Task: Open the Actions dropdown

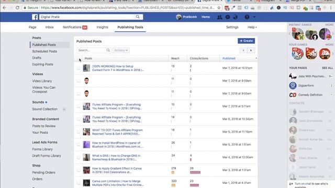Action: (x=121, y=50)
